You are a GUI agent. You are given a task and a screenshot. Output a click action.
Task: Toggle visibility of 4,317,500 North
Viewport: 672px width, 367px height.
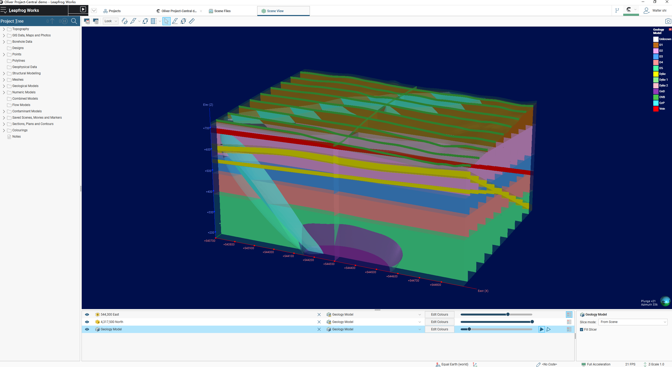(87, 322)
